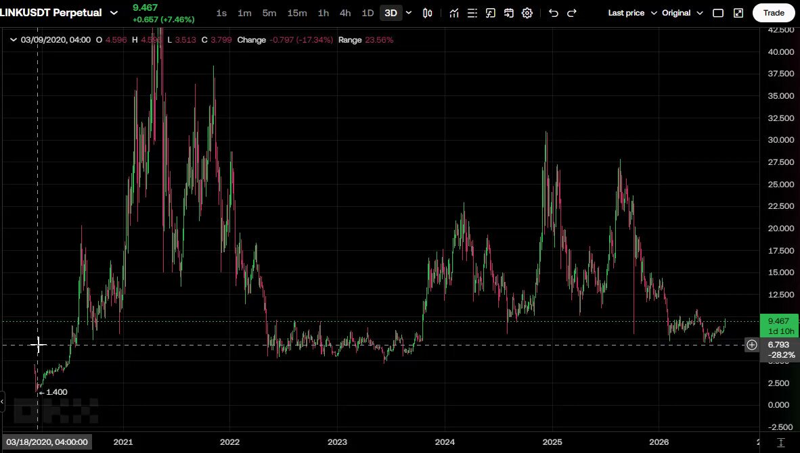
Task: Toggle the single-pane layout icon
Action: click(718, 14)
